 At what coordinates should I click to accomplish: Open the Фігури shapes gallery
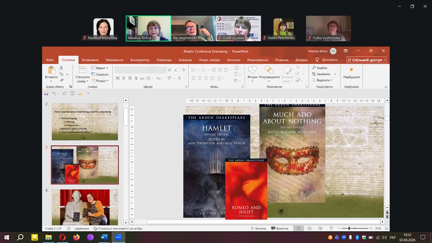pyautogui.click(x=252, y=71)
